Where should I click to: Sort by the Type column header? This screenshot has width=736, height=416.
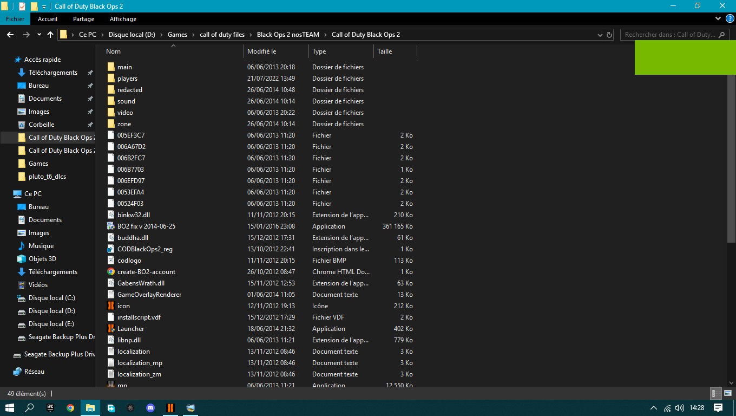pyautogui.click(x=341, y=51)
